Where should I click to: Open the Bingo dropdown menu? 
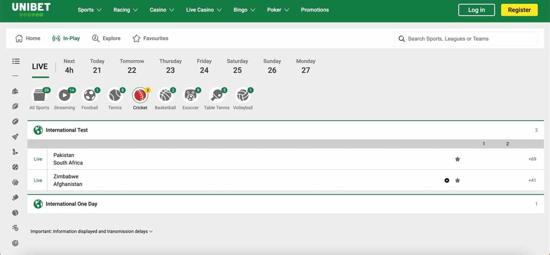point(243,10)
